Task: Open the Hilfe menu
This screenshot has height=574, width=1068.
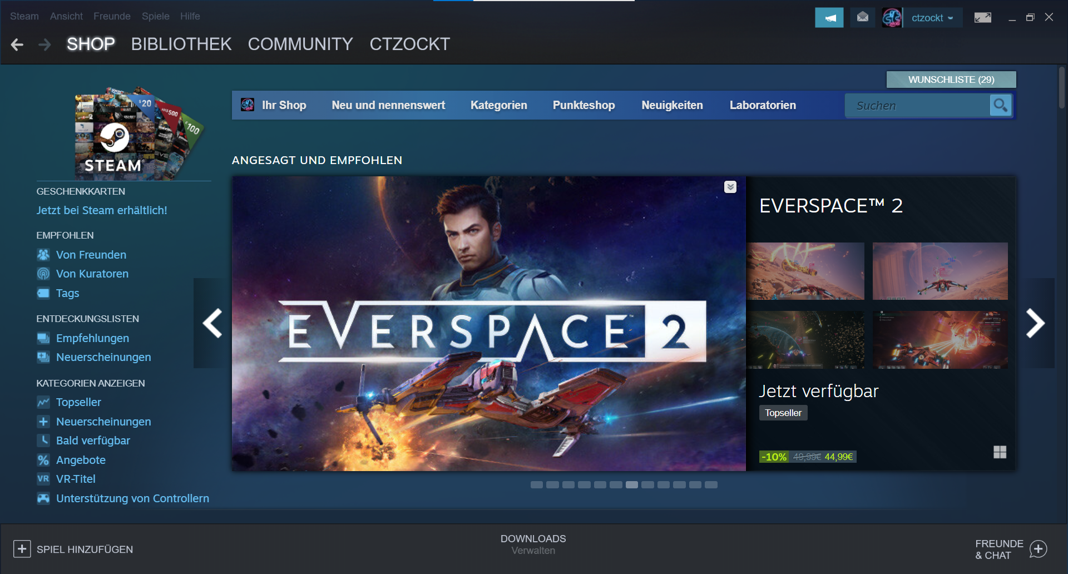Action: coord(190,16)
